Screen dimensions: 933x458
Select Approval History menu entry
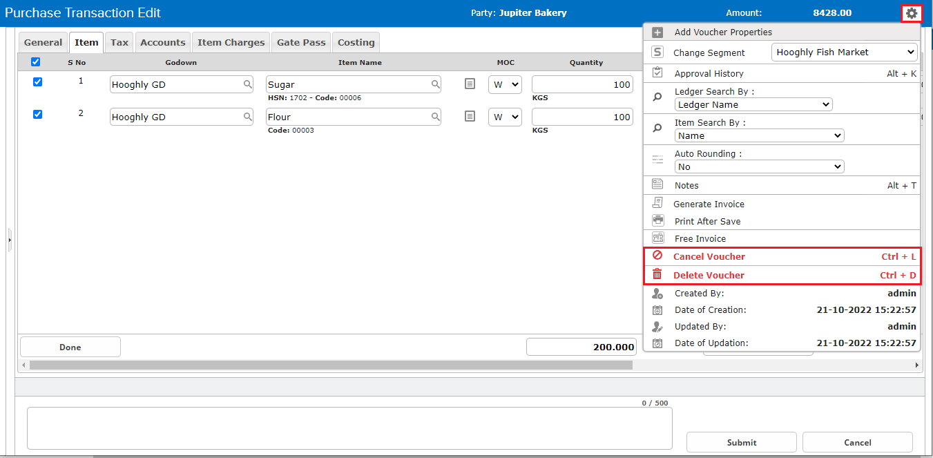(x=709, y=74)
